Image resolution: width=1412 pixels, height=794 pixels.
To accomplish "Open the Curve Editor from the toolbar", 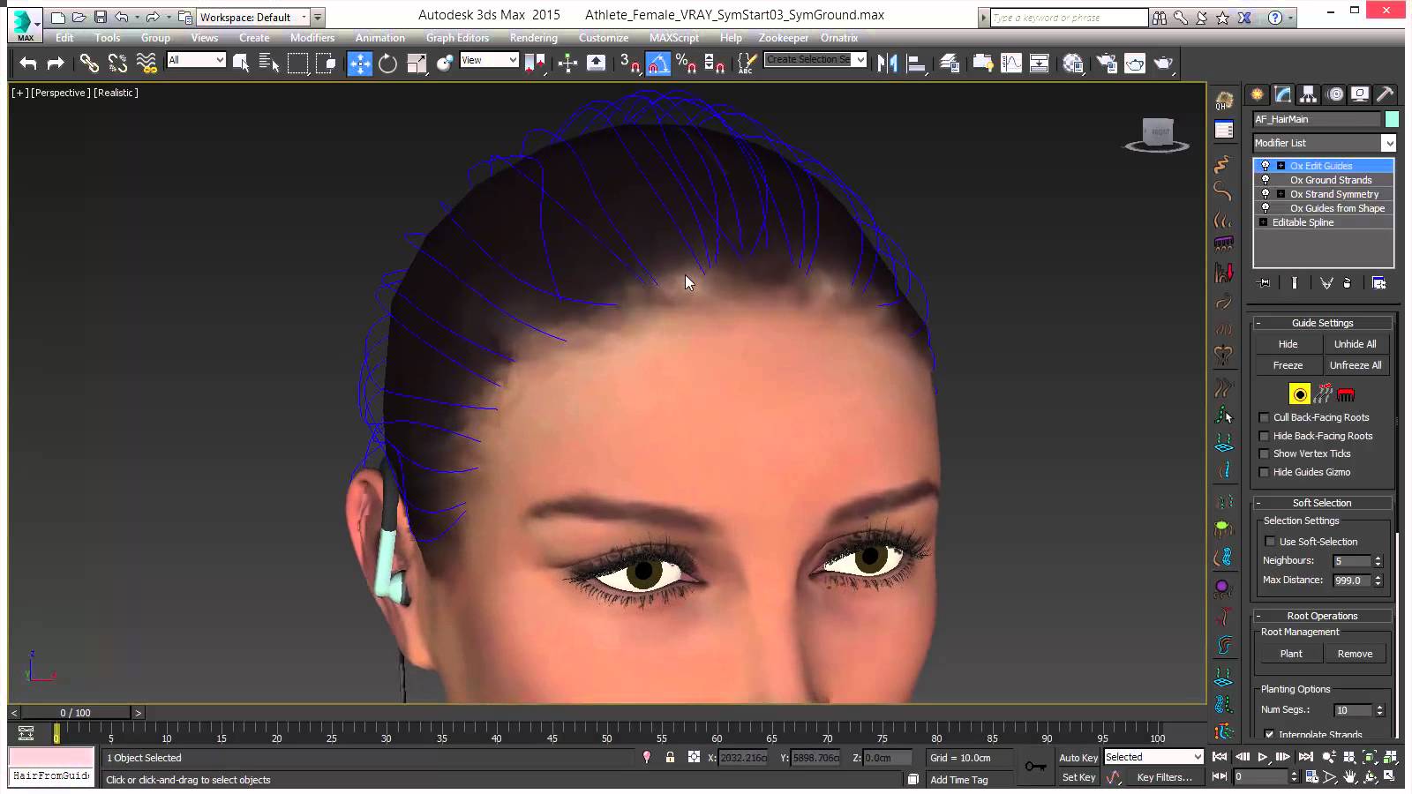I will tap(1011, 63).
